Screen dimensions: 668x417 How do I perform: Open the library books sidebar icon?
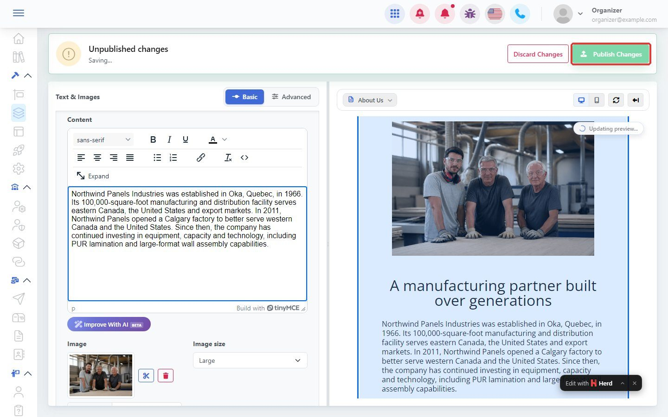point(19,57)
